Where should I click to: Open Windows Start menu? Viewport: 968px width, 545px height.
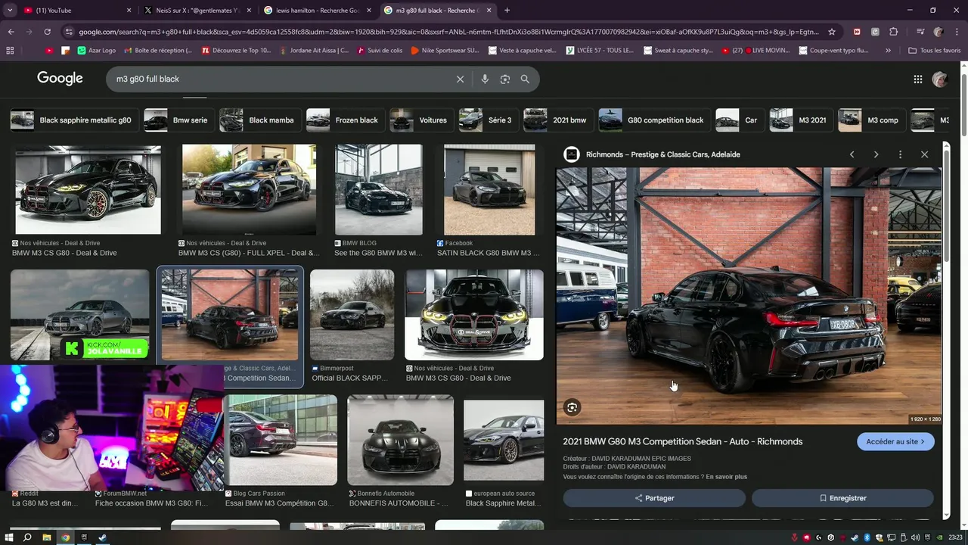pos(9,537)
